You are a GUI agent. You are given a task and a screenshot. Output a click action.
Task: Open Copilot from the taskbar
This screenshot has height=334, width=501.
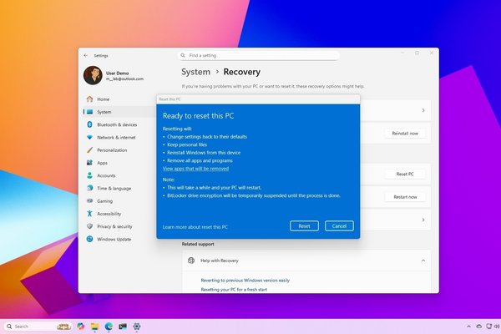(x=80, y=326)
